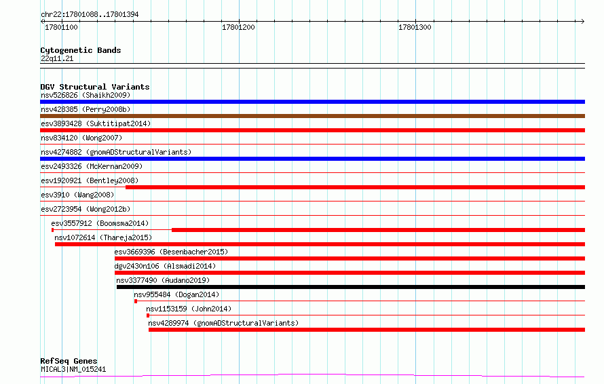Click the 22q11.21 band label
The height and width of the screenshot is (384, 604).
[57, 58]
